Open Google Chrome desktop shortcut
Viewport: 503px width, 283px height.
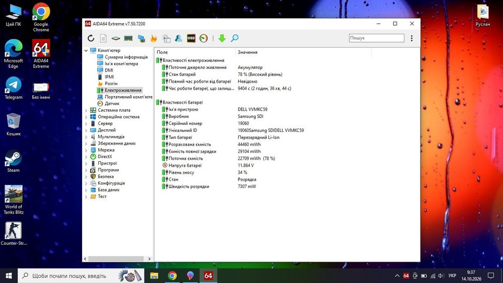[41, 18]
